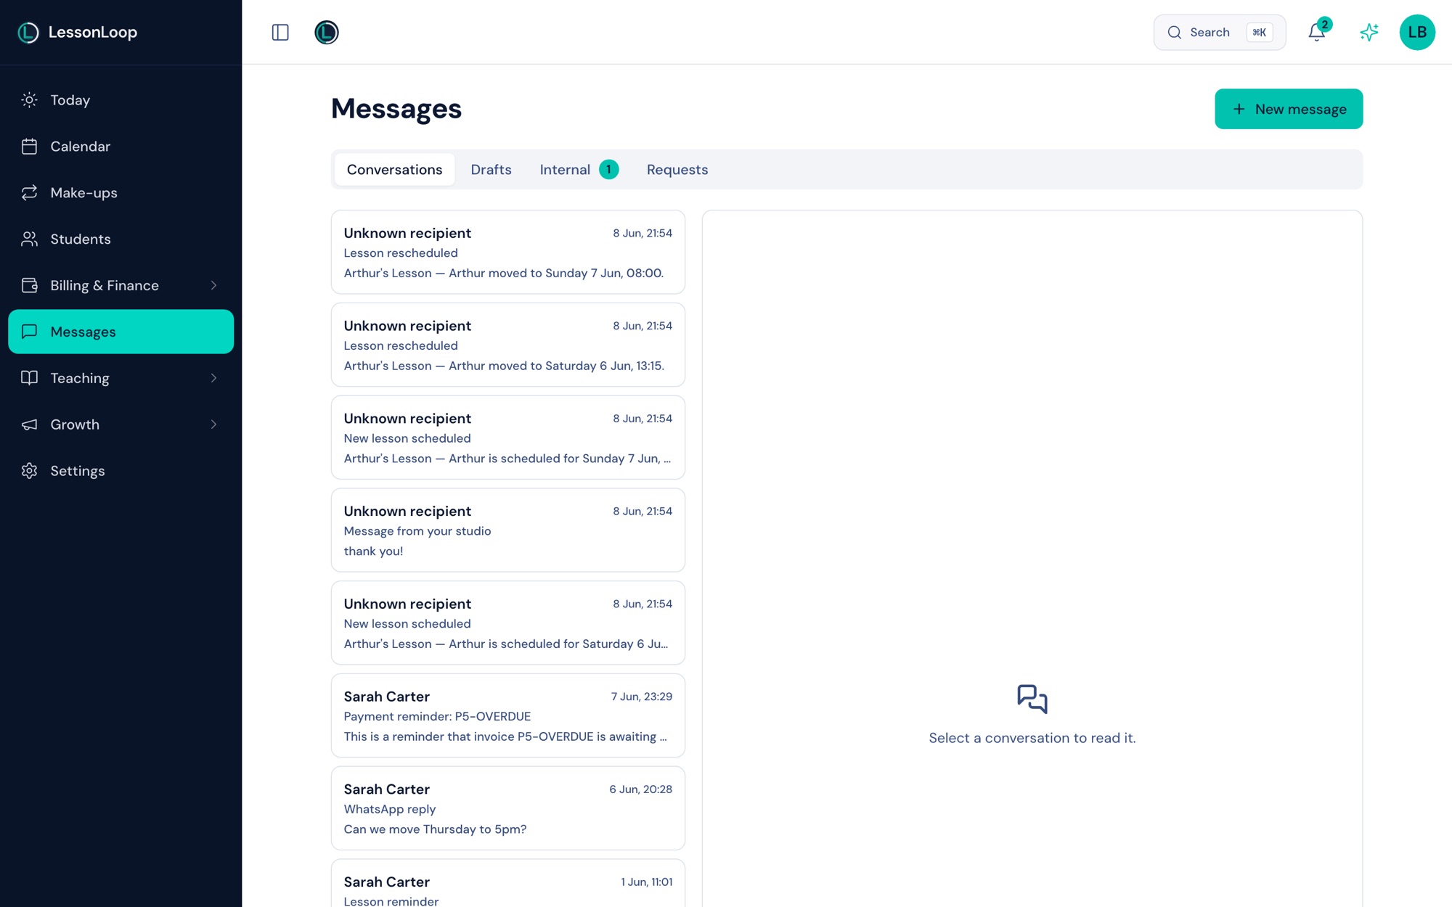Screen dimensions: 1452x907
Task: Click the Messages page heading
Action: [x=396, y=109]
